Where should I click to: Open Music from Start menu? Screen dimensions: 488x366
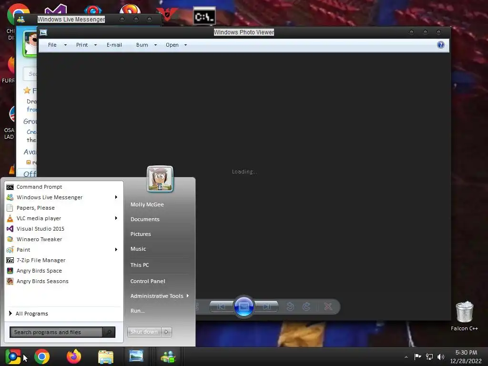[x=138, y=249]
